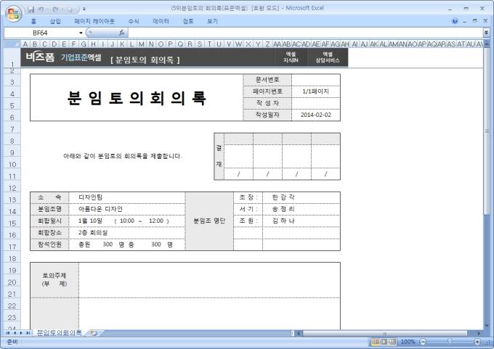Open the Customize Quick Access Toolbar dropdown
The image size is (494, 349).
pyautogui.click(x=84, y=9)
